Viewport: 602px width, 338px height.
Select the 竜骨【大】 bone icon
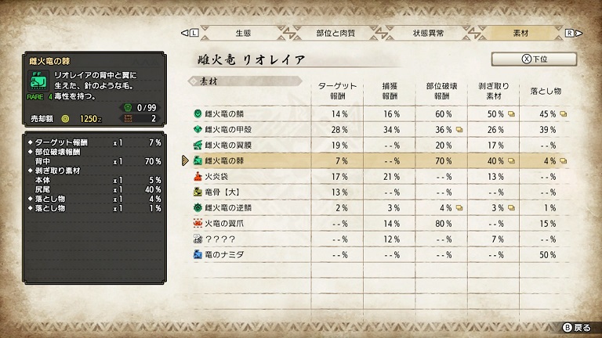198,192
